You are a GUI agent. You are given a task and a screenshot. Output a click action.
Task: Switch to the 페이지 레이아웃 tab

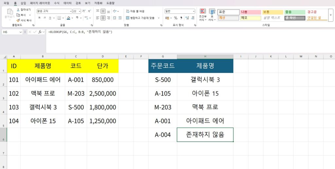pyautogui.click(x=40, y=3)
